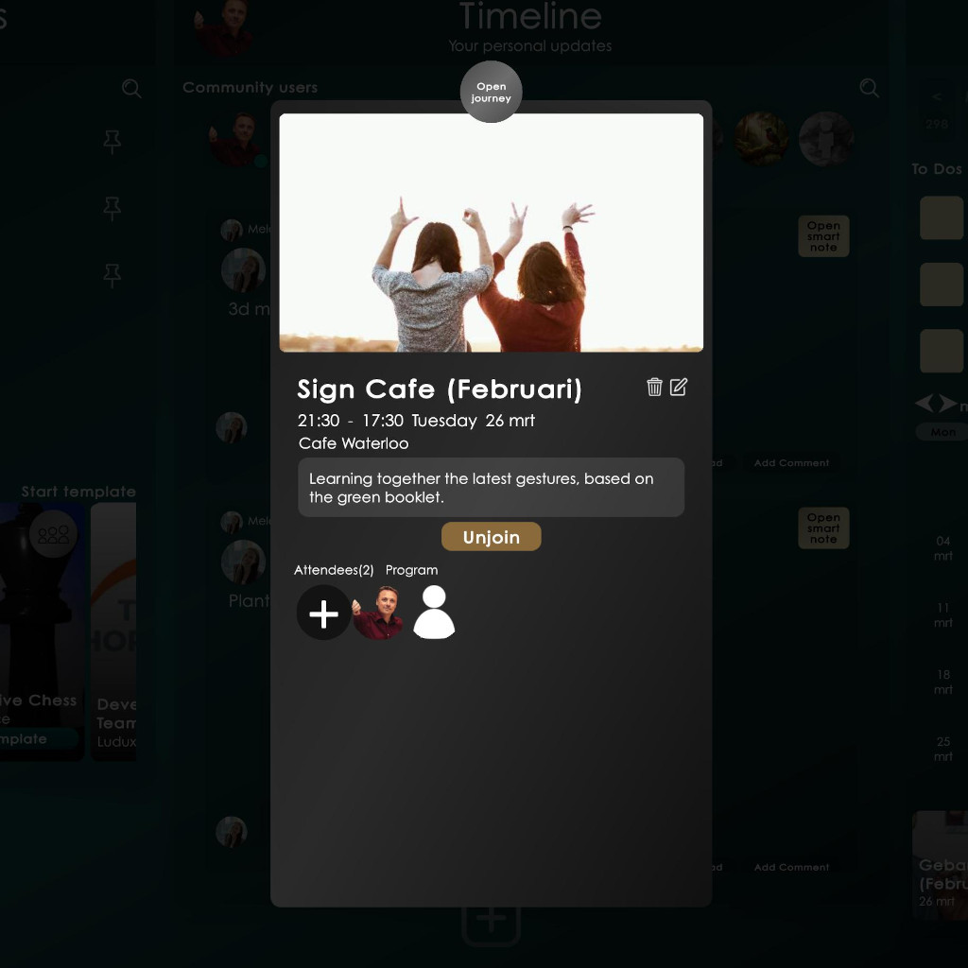This screenshot has height=968, width=968.
Task: Select the Attendees(2) tab
Action: (x=334, y=570)
